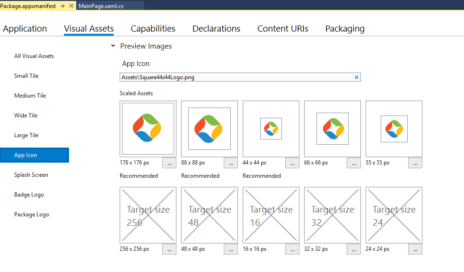464x272 pixels.
Task: Go to the Packaging section
Action: 344,28
